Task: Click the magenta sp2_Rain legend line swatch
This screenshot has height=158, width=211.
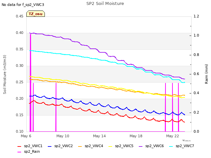Action: click(x=19, y=152)
